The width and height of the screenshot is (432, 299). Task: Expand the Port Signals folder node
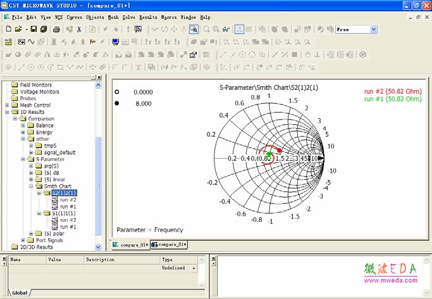(x=23, y=240)
